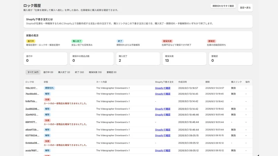Click the 要確認 summary card
The height and width of the screenshot is (156, 278).
coord(231,59)
